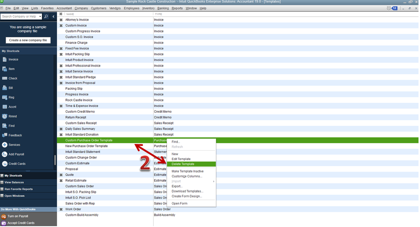Toggle inactive mark for Quote
Image resolution: width=420 pixels, height=227 pixels.
[61, 175]
